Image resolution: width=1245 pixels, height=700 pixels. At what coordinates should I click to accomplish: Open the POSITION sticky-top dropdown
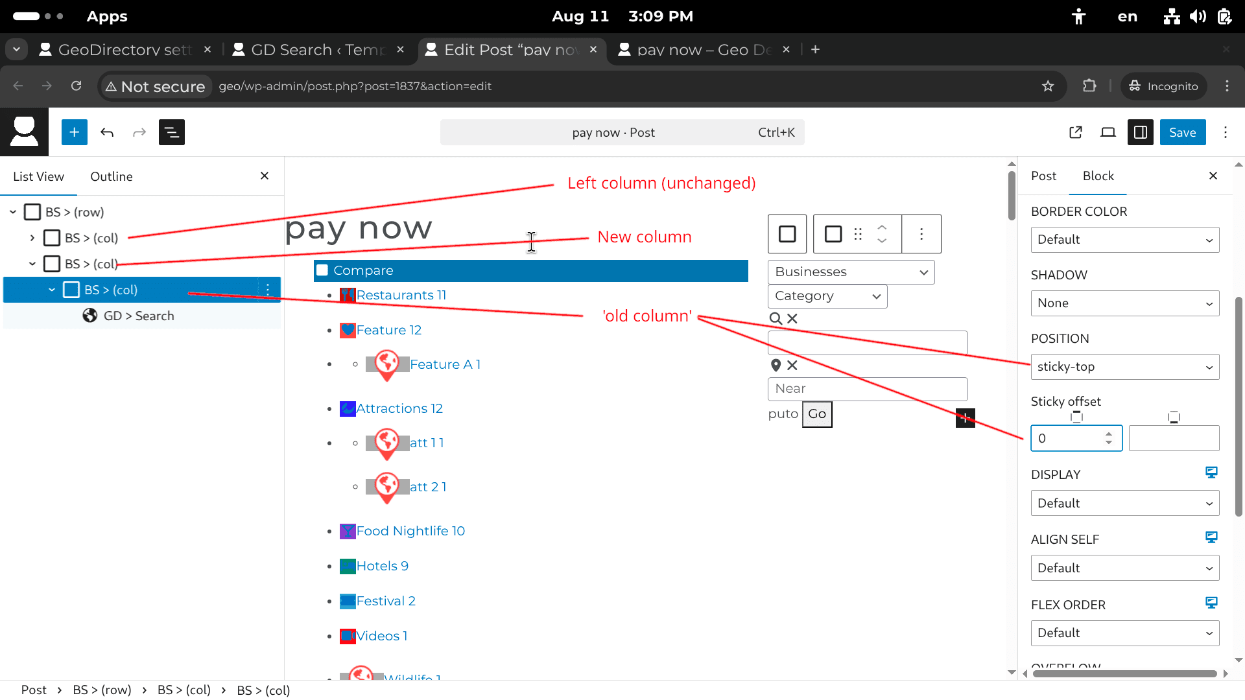1124,367
